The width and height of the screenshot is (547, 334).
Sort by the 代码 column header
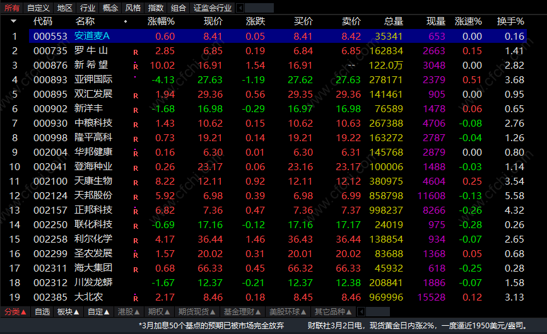[x=43, y=21]
